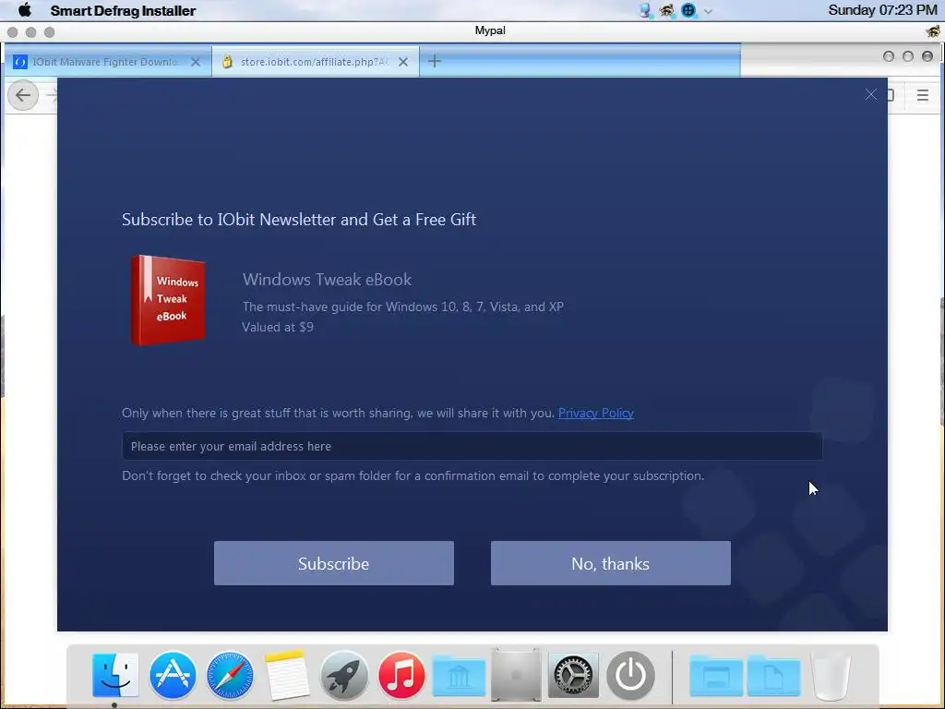Open Launchpad rocket icon in dock
Viewport: 945px width, 709px height.
click(344, 675)
